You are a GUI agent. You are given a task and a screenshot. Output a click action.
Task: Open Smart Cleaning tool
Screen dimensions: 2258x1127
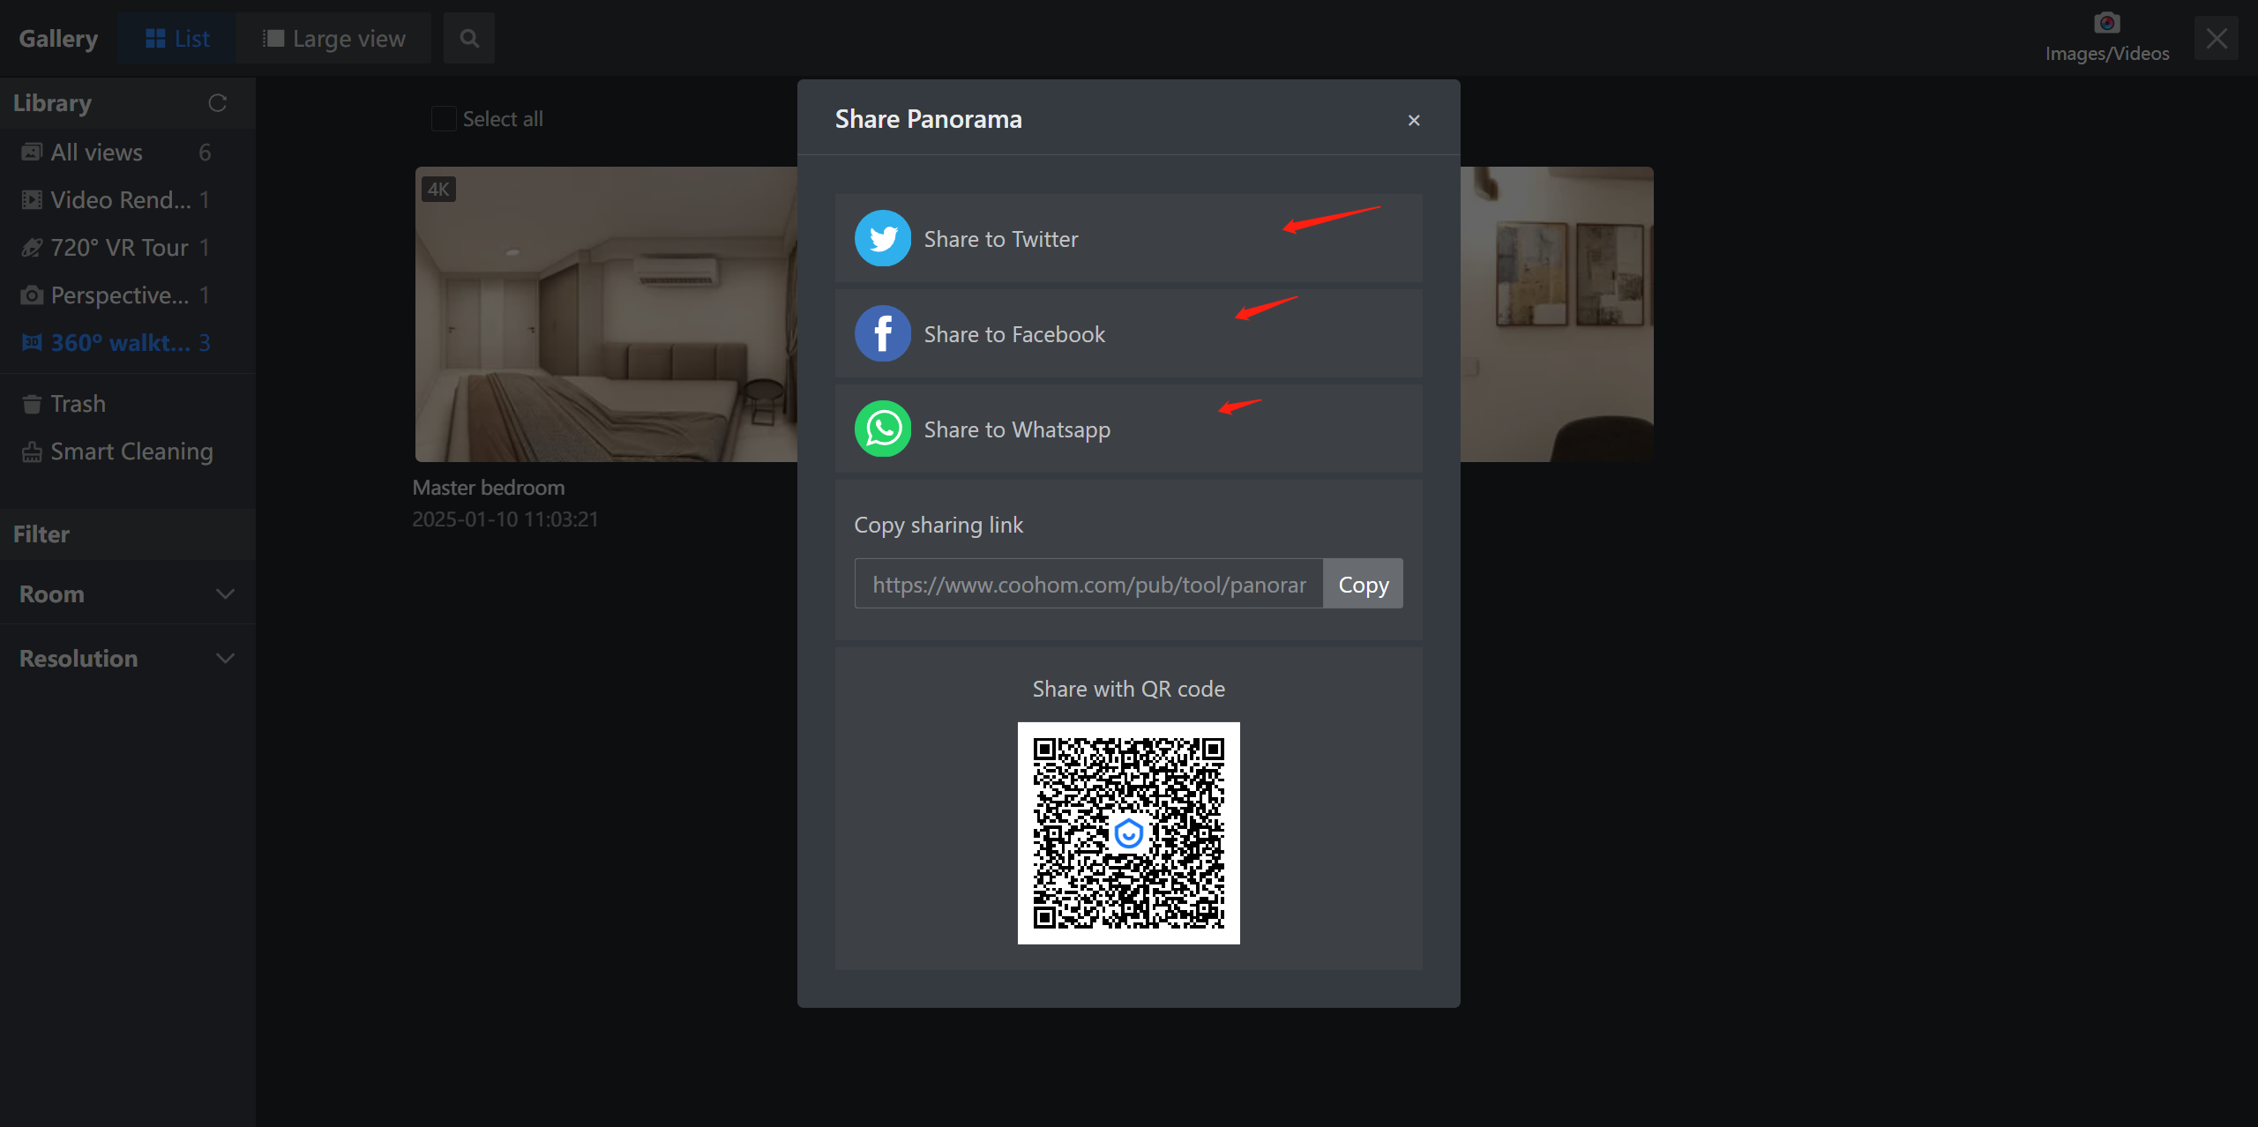131,452
